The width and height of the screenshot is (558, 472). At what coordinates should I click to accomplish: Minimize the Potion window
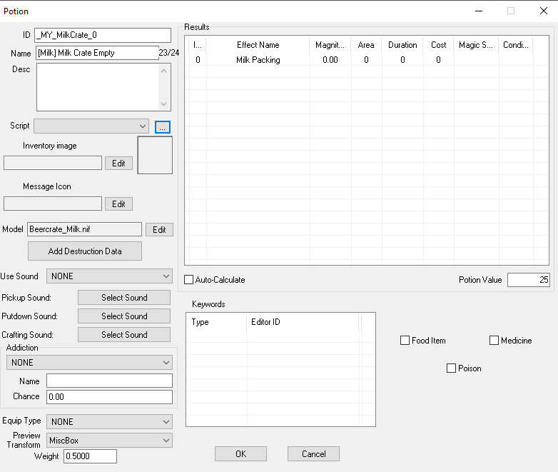tap(479, 11)
